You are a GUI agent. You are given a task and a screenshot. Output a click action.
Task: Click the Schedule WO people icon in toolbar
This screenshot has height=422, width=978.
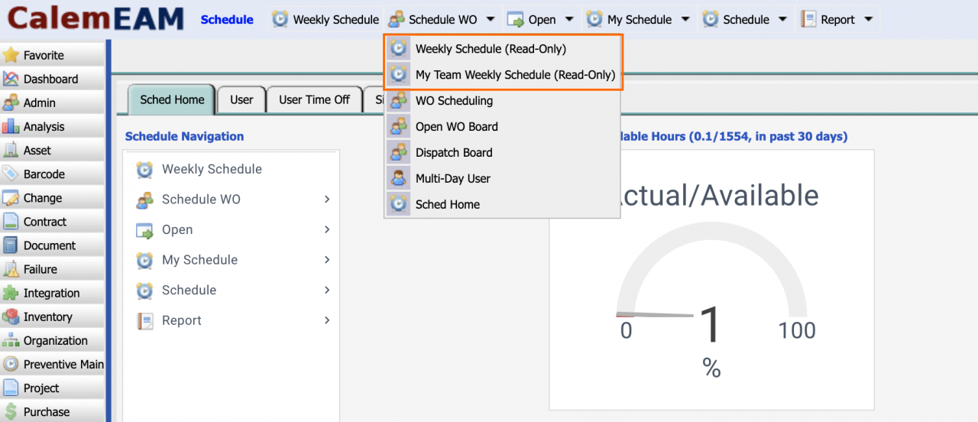(x=396, y=19)
